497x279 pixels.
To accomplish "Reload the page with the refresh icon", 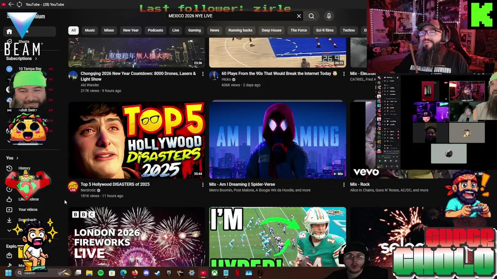I will point(19,4).
